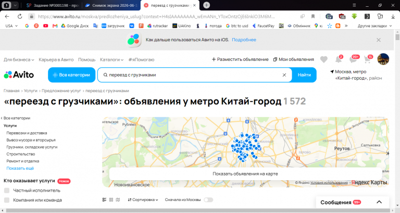Viewport: 400px width, 213px height.
Task: Open USA bookmarks folder dropdown
Action: [x=11, y=26]
